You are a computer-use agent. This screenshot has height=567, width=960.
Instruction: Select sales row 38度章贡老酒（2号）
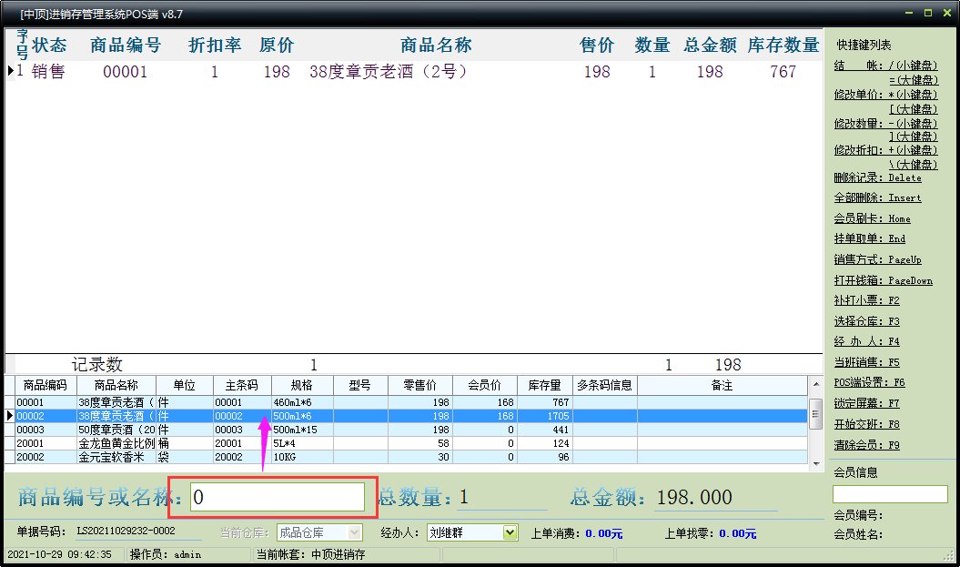(x=414, y=72)
